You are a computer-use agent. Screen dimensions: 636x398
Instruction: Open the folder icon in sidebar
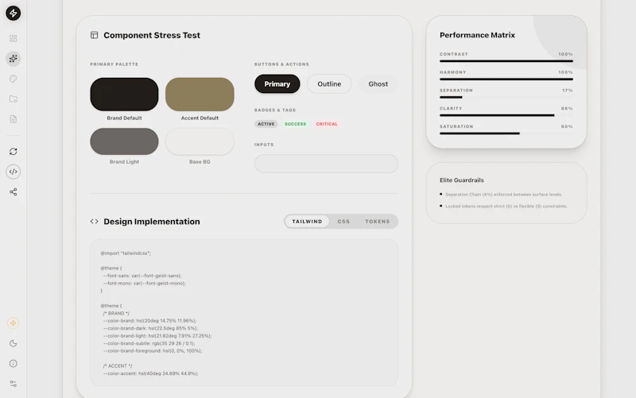[x=14, y=99]
